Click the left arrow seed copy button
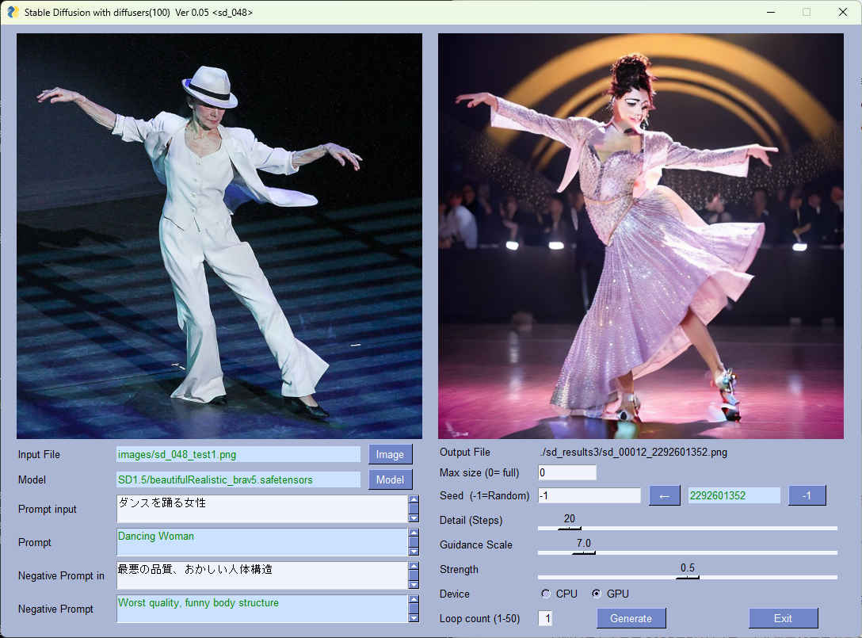Screen dimensions: 862x638 [665, 495]
